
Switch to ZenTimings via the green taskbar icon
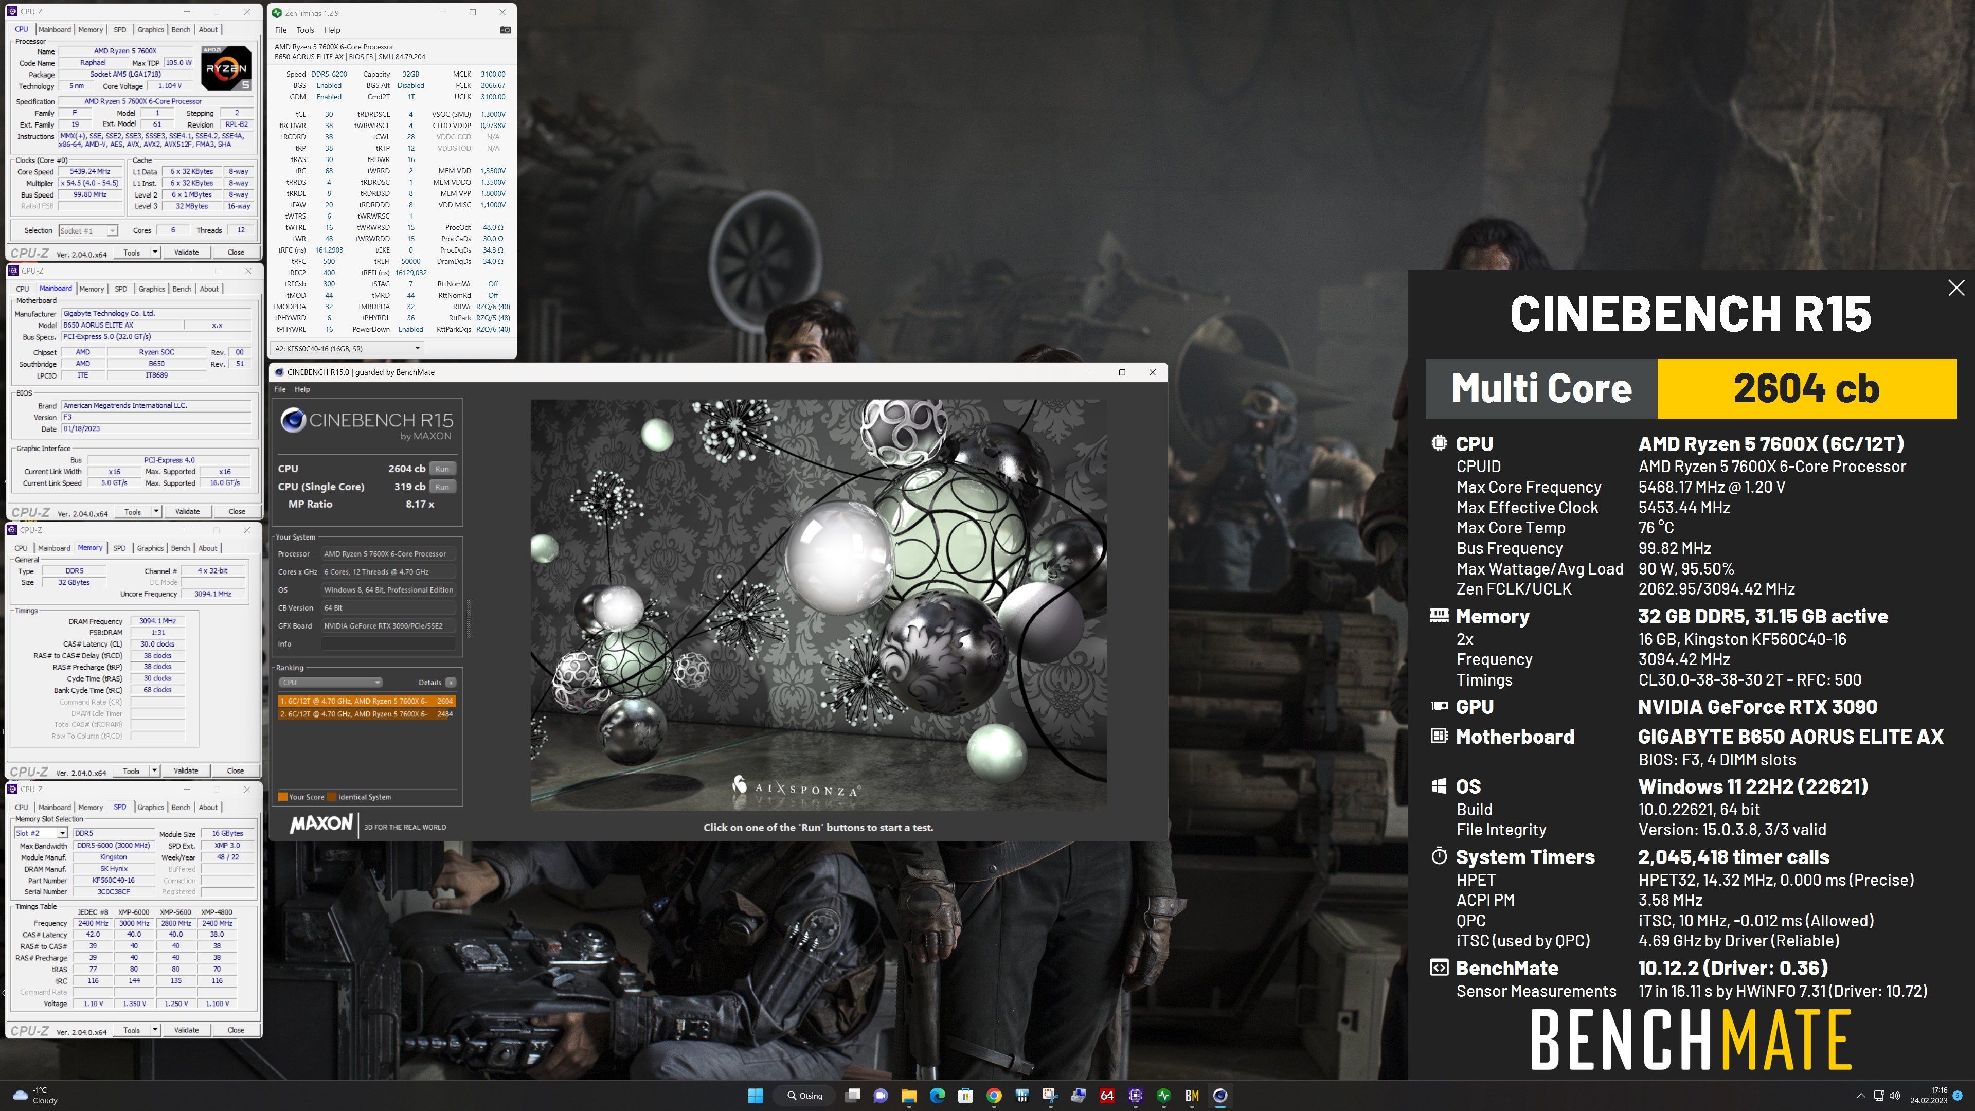click(1164, 1096)
